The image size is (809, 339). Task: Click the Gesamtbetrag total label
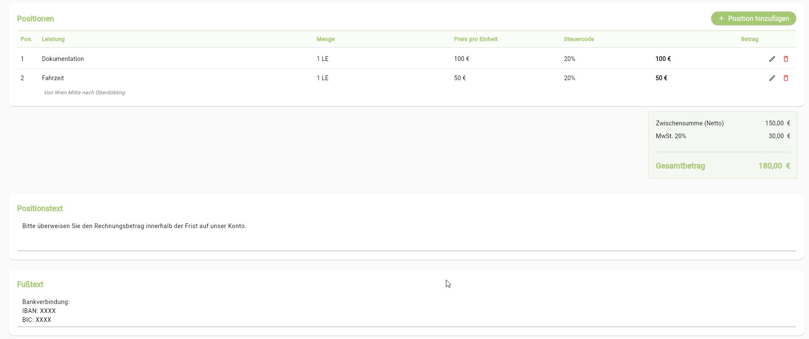point(680,166)
